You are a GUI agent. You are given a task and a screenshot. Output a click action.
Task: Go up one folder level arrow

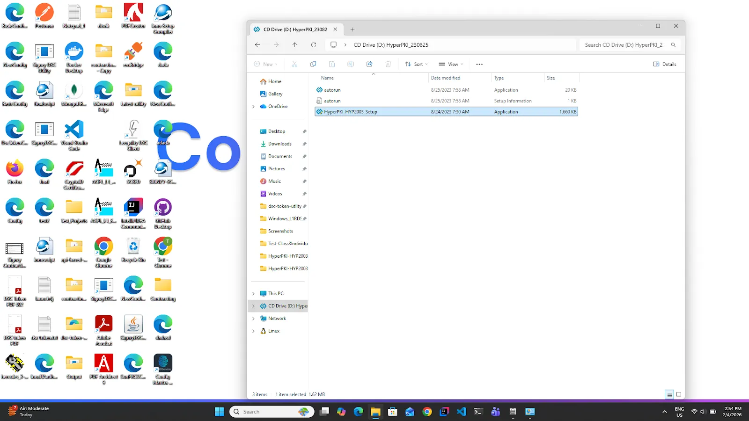[x=295, y=45]
